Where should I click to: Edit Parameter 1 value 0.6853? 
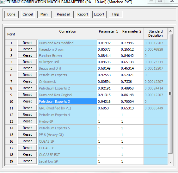tap(108, 108)
